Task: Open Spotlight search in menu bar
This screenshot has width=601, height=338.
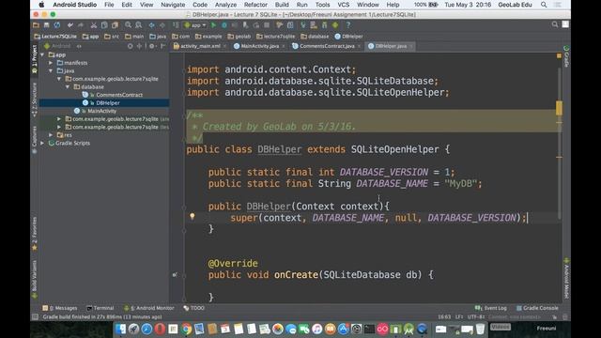Action: coord(544,5)
